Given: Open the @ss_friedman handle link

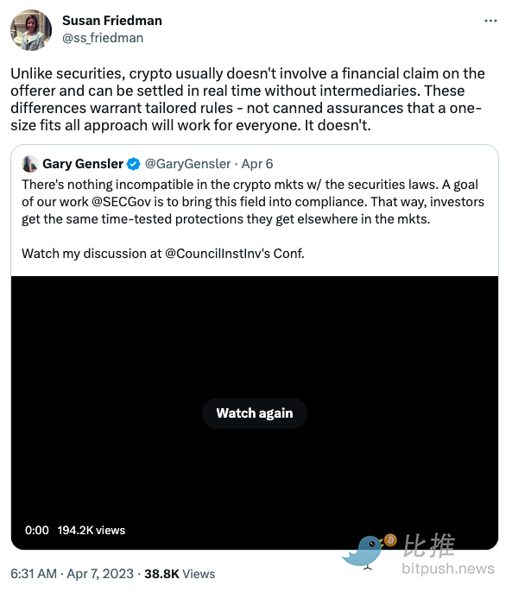Looking at the screenshot, I should click(103, 38).
